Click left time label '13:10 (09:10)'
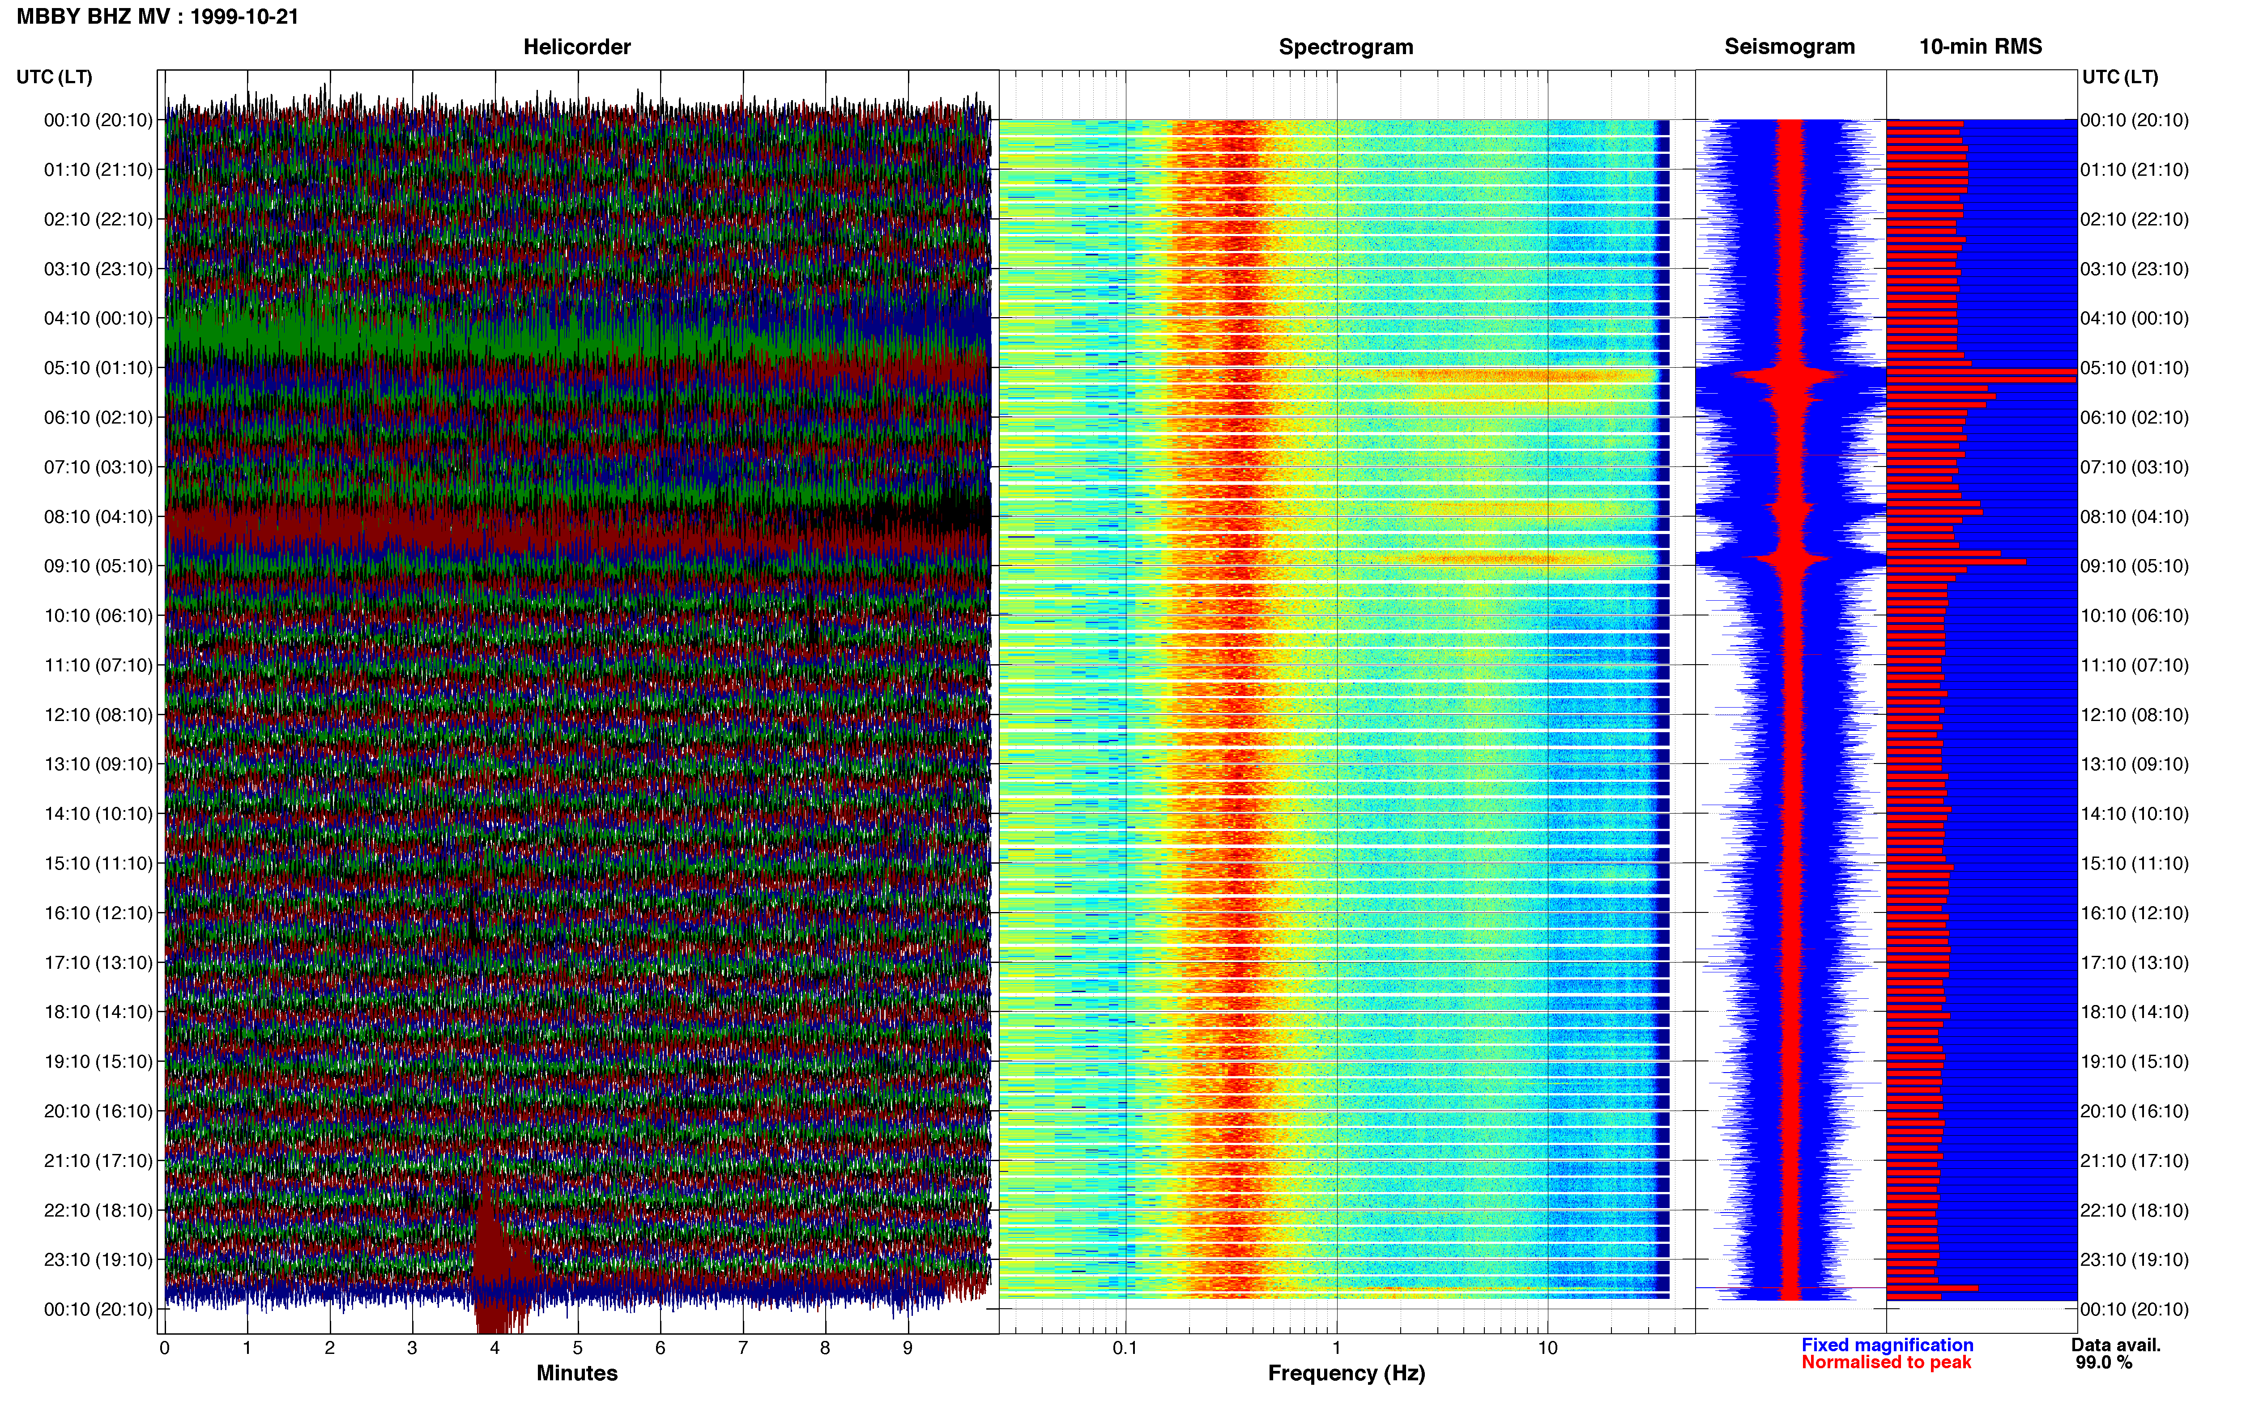 [98, 764]
